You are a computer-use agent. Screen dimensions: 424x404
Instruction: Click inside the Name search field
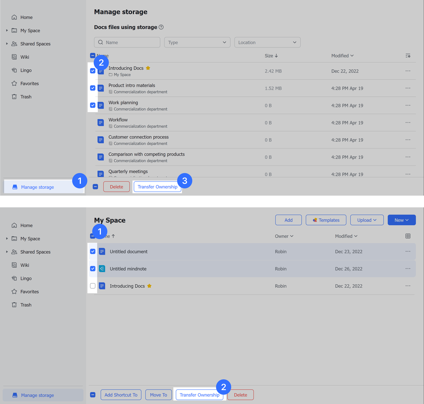pyautogui.click(x=127, y=42)
